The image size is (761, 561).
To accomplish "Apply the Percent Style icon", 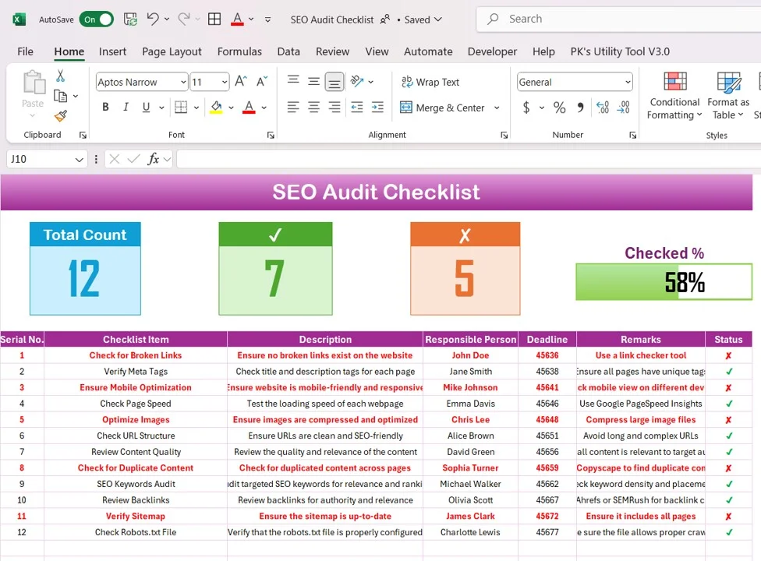I will point(559,108).
